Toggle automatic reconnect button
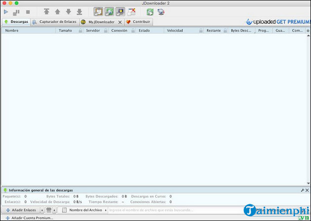Viewport: 311px width, 221px height. point(110,12)
